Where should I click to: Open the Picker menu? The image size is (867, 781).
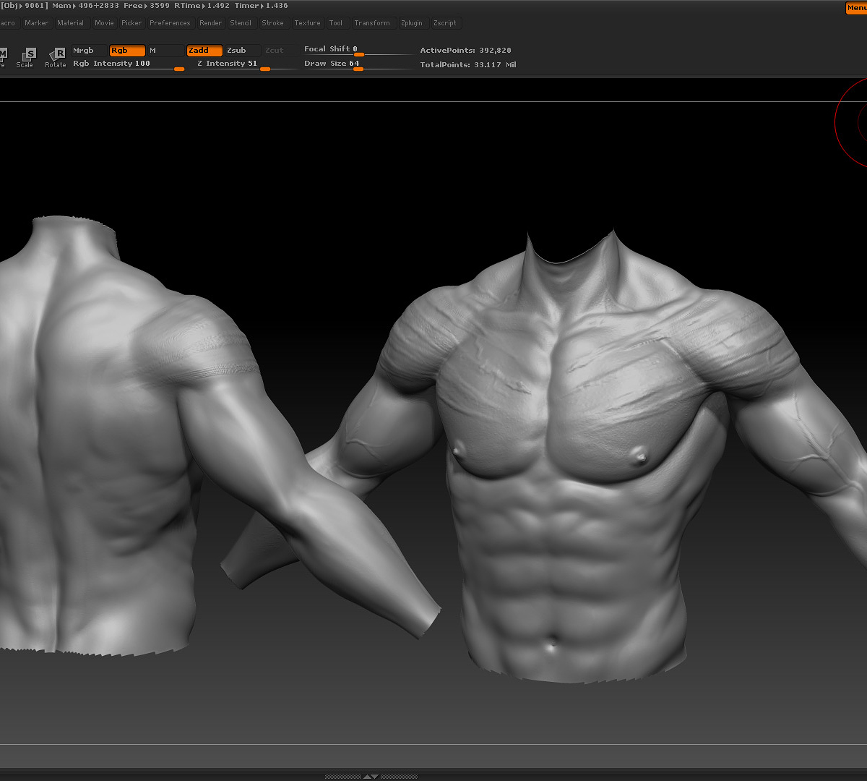click(x=131, y=23)
